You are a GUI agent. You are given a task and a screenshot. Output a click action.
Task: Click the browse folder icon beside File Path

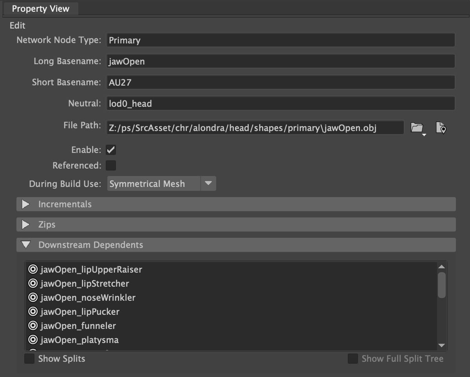[x=418, y=127]
